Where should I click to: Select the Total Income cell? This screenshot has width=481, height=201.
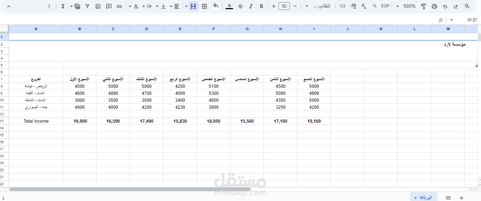click(x=36, y=121)
